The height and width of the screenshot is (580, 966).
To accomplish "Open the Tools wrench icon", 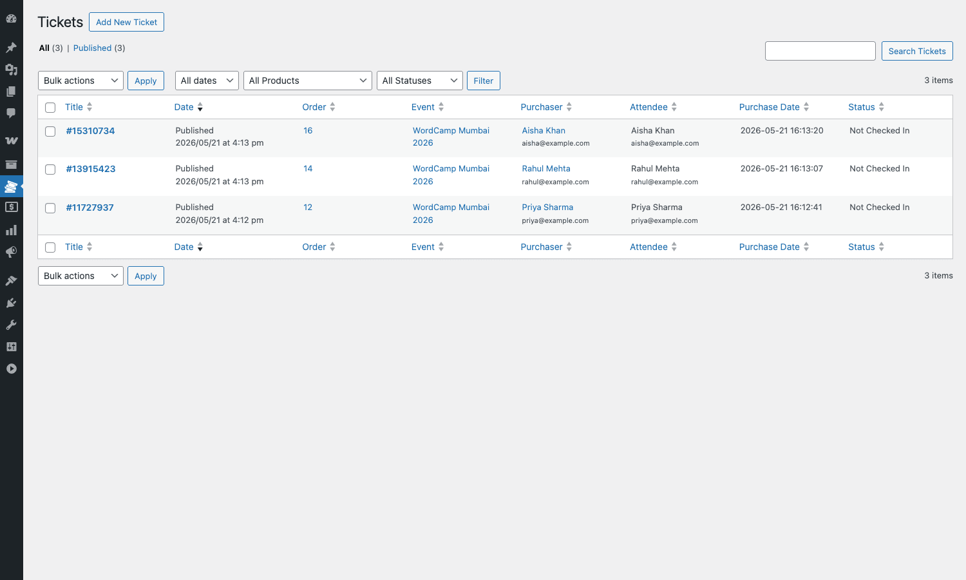I will (x=11, y=325).
